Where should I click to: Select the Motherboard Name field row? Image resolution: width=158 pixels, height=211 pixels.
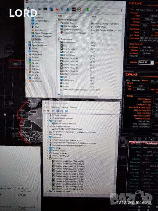coord(91,29)
